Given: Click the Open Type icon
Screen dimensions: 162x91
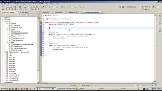Looking at the screenshot, I should [43, 7].
